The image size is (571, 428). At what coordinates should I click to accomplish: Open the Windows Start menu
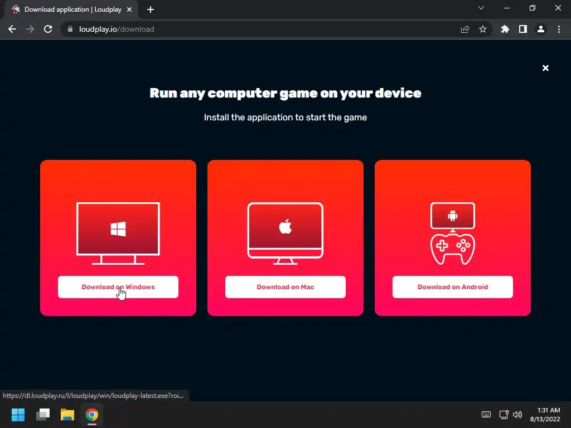point(18,415)
